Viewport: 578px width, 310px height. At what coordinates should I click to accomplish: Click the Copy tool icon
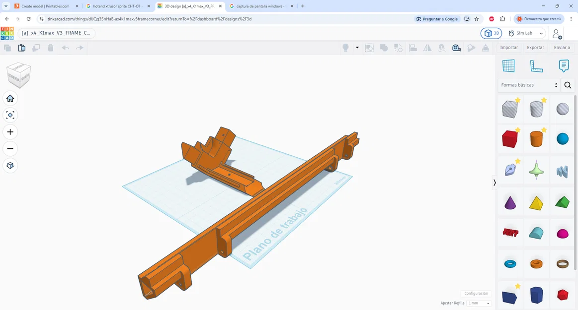tap(7, 48)
